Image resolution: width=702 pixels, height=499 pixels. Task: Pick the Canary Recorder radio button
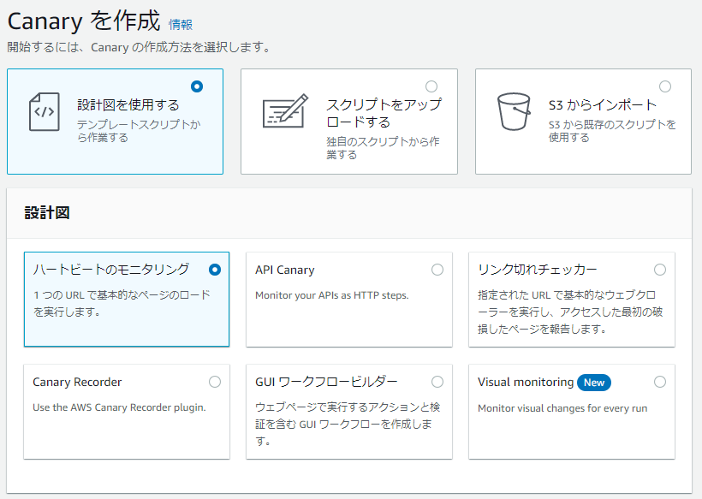215,382
